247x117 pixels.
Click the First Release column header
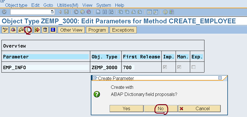[141, 57]
